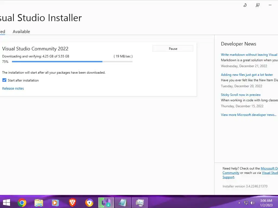Viewport: 278px width, 208px height.
Task: Select Visual Studio Installer taskbar icon
Action: tap(106, 203)
